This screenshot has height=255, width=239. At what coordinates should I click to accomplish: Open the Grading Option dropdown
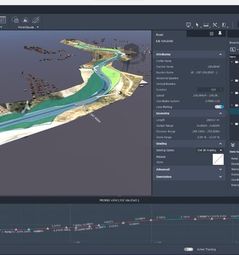click(210, 150)
